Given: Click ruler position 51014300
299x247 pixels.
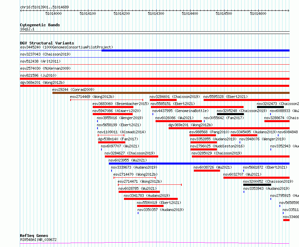Looking at the screenshot, I should click(x=156, y=13).
